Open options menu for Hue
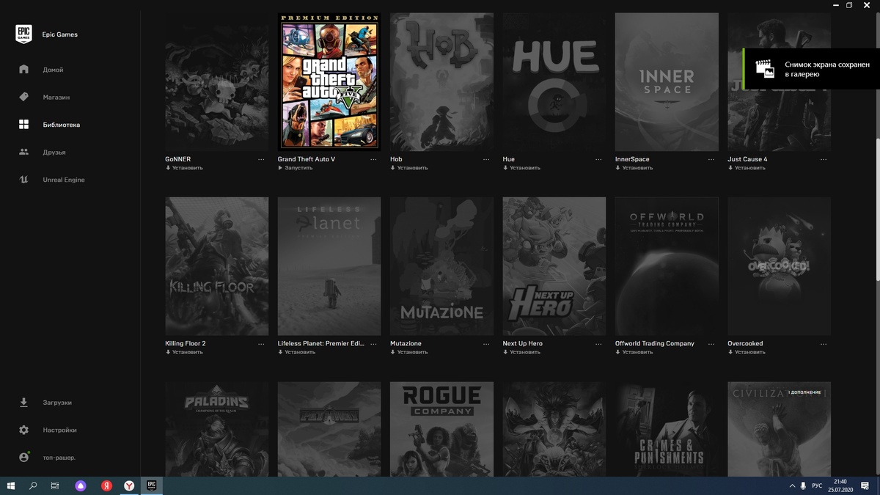The width and height of the screenshot is (880, 495). (x=598, y=159)
